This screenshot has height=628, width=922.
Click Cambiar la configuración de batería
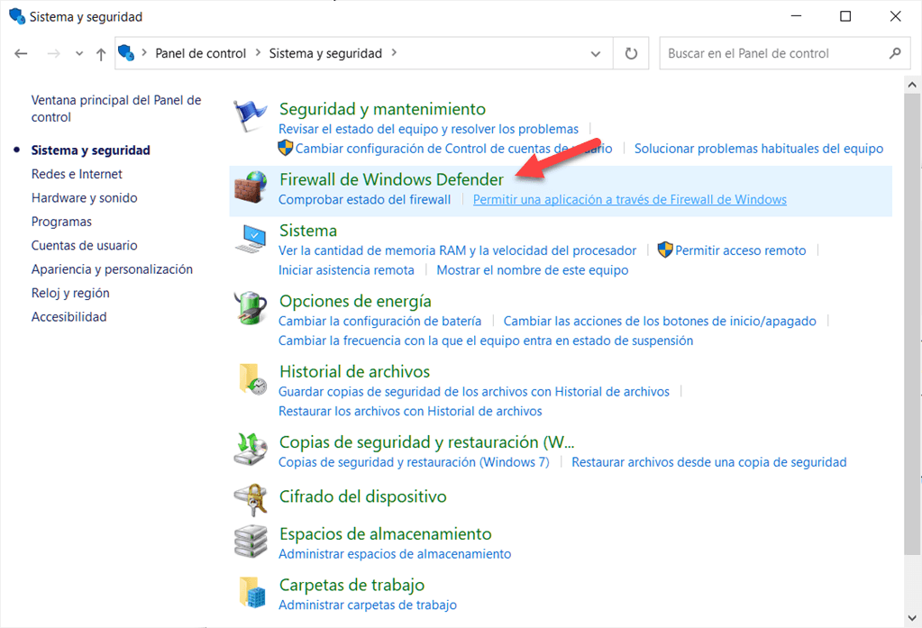pyautogui.click(x=379, y=321)
